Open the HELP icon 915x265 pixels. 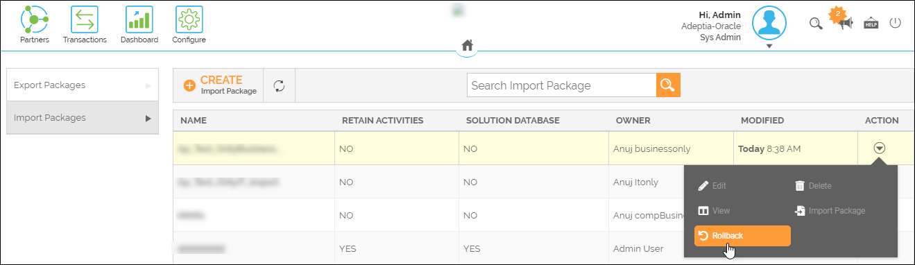(x=871, y=24)
